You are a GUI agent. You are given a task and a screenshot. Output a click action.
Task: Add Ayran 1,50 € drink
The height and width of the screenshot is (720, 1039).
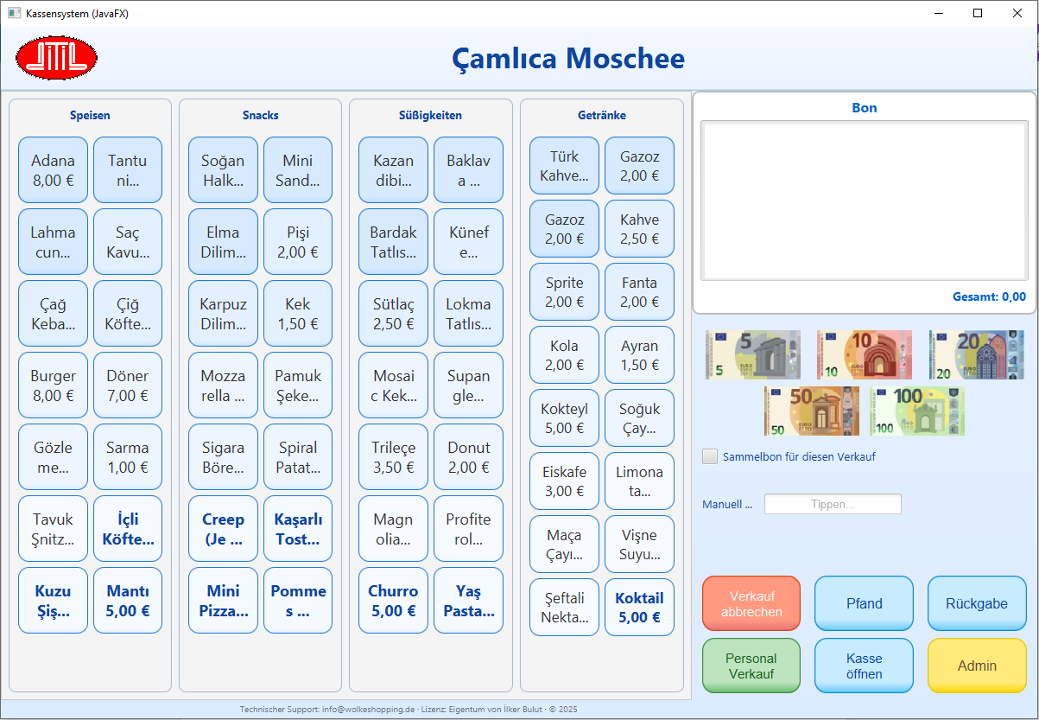(x=639, y=355)
